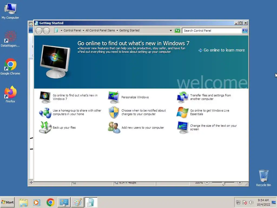This screenshot has width=277, height=208.
Task: Open the Change text size monitor icon
Action: [183, 127]
